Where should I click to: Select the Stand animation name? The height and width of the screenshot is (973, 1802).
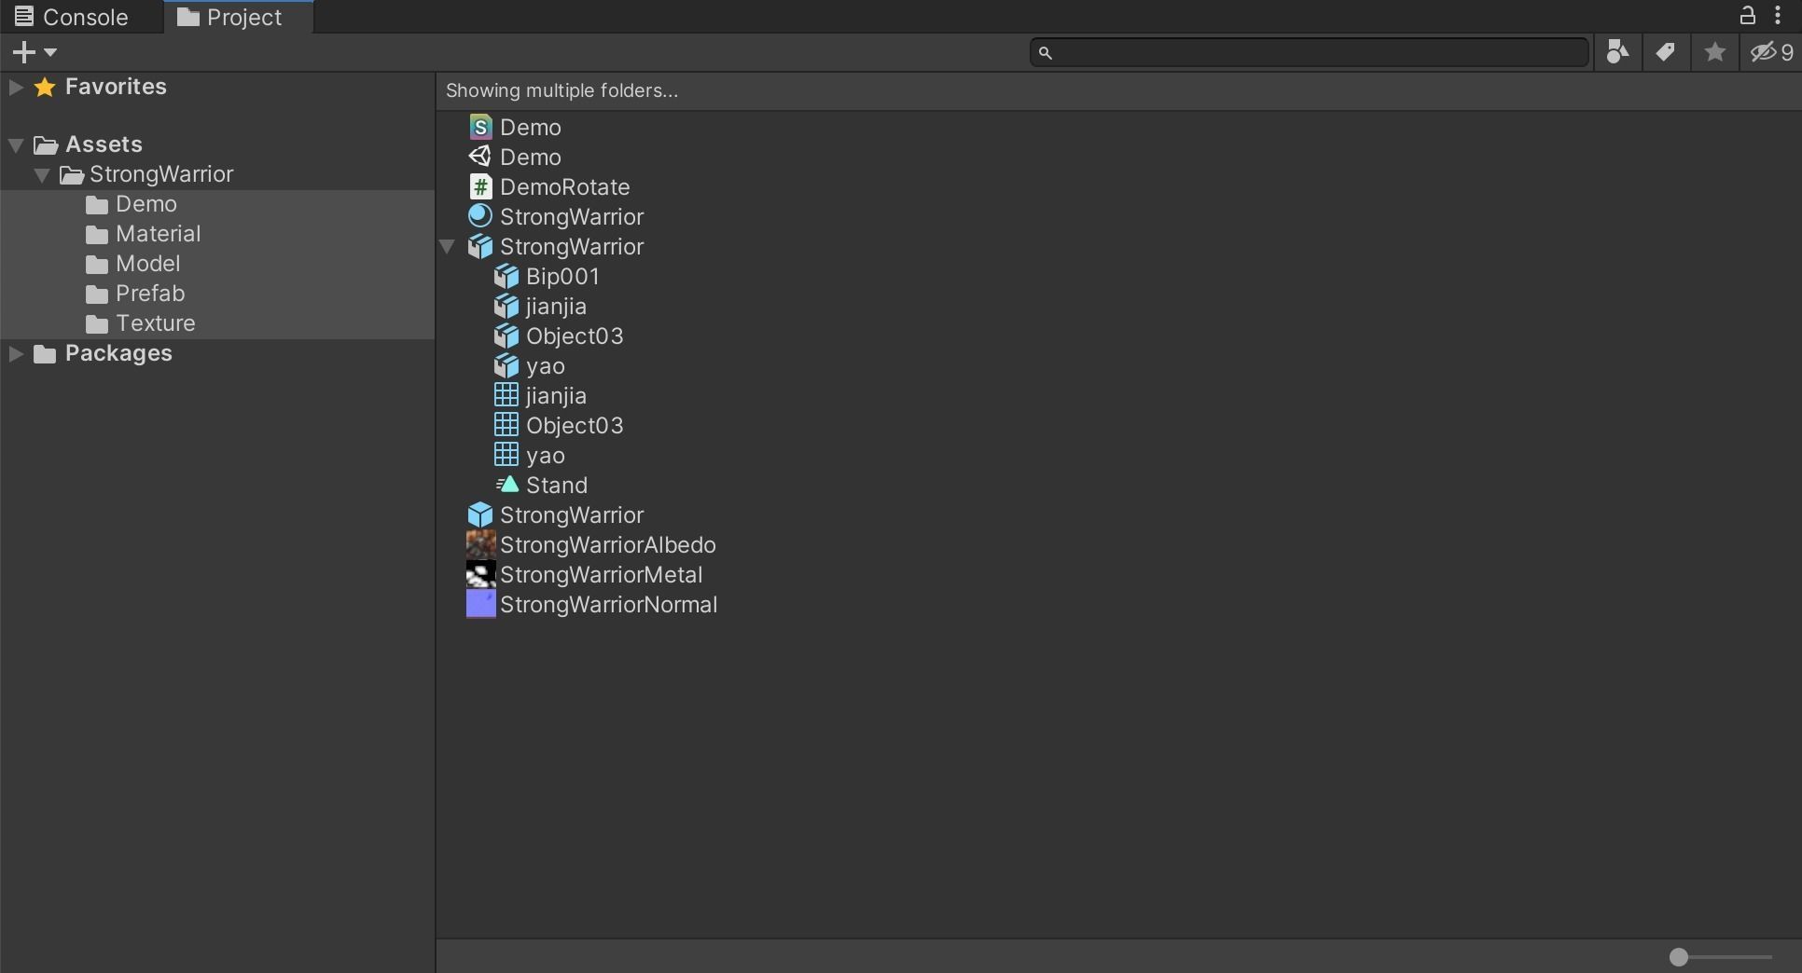(x=557, y=486)
